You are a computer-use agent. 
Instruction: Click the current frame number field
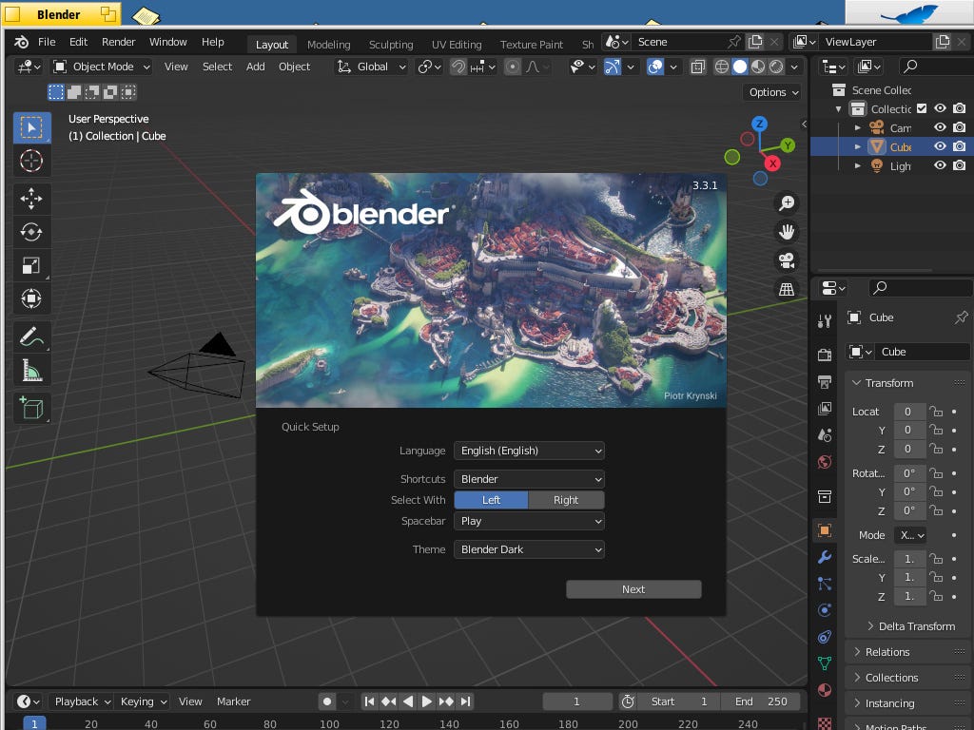[576, 701]
